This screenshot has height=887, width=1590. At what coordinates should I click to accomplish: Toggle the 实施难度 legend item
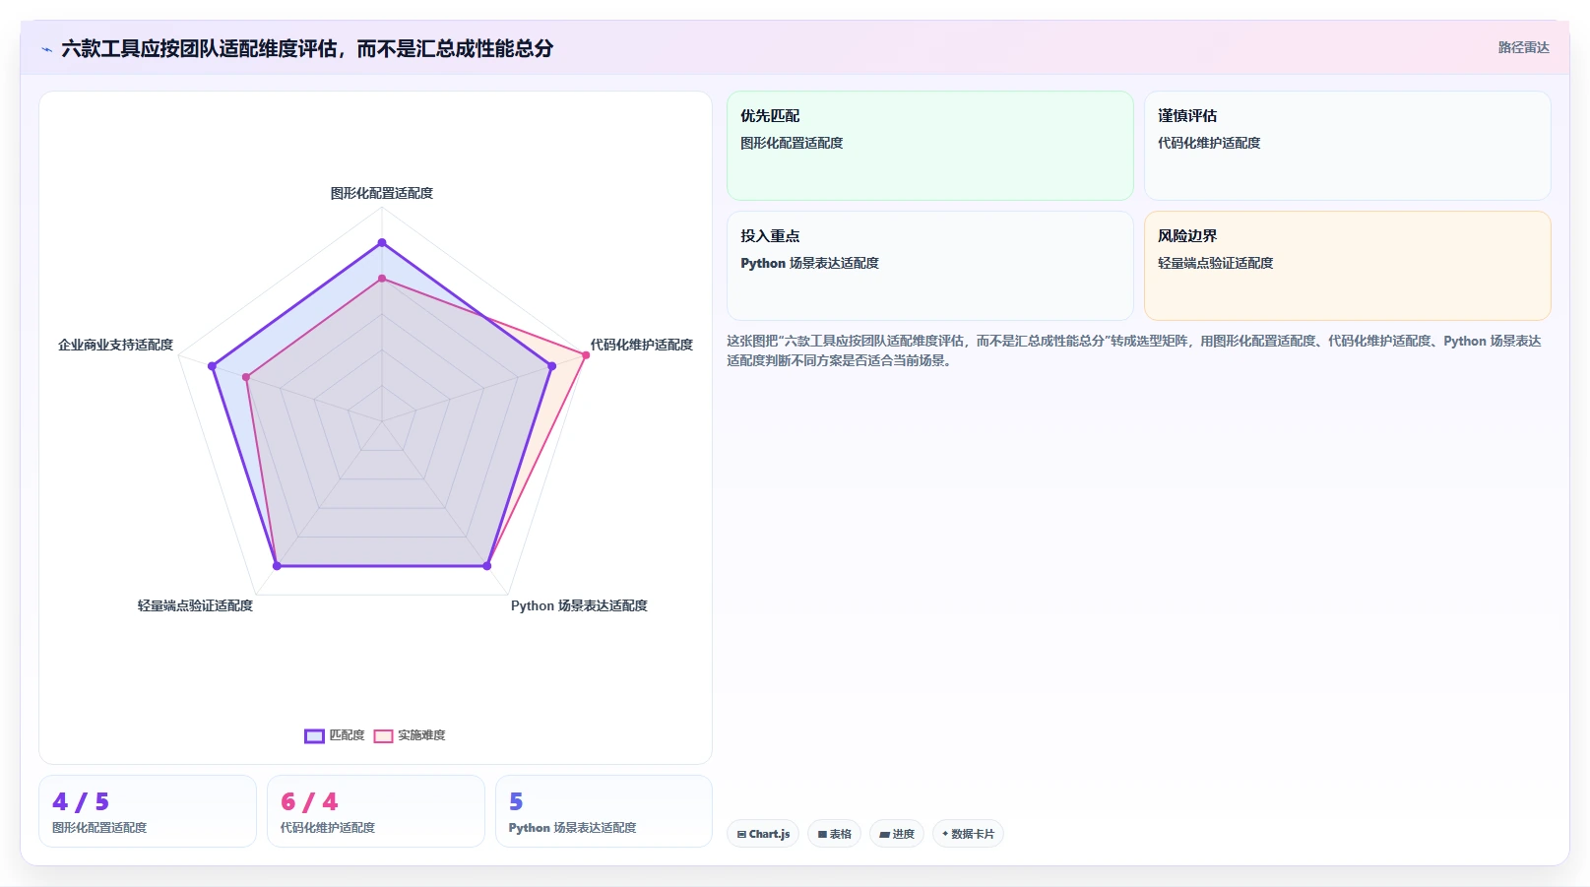coord(410,735)
